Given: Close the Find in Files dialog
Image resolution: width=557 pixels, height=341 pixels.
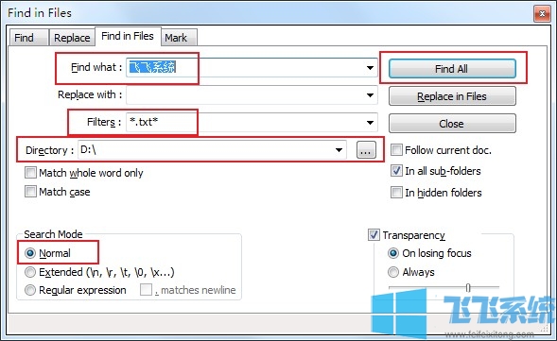Looking at the screenshot, I should [x=542, y=14].
